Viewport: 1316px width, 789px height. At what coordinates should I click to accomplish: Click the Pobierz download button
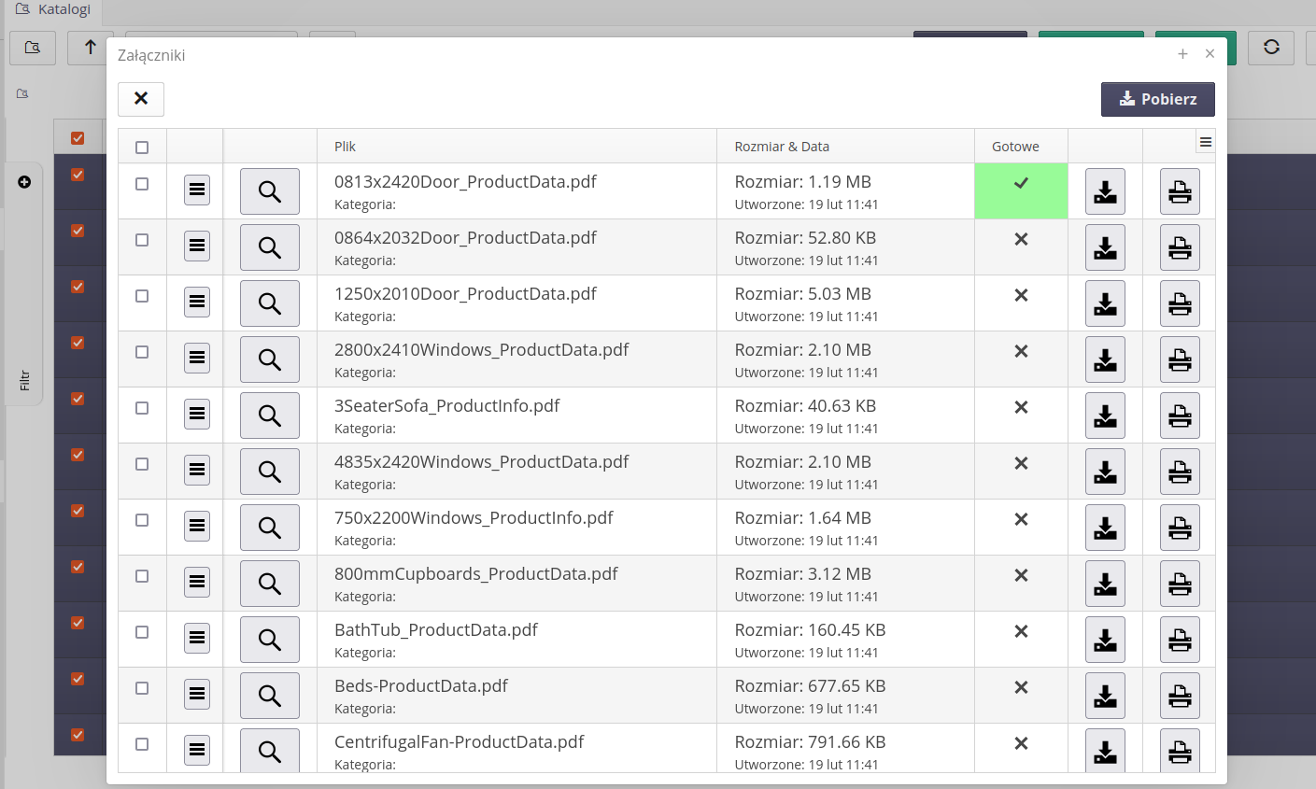[1157, 99]
